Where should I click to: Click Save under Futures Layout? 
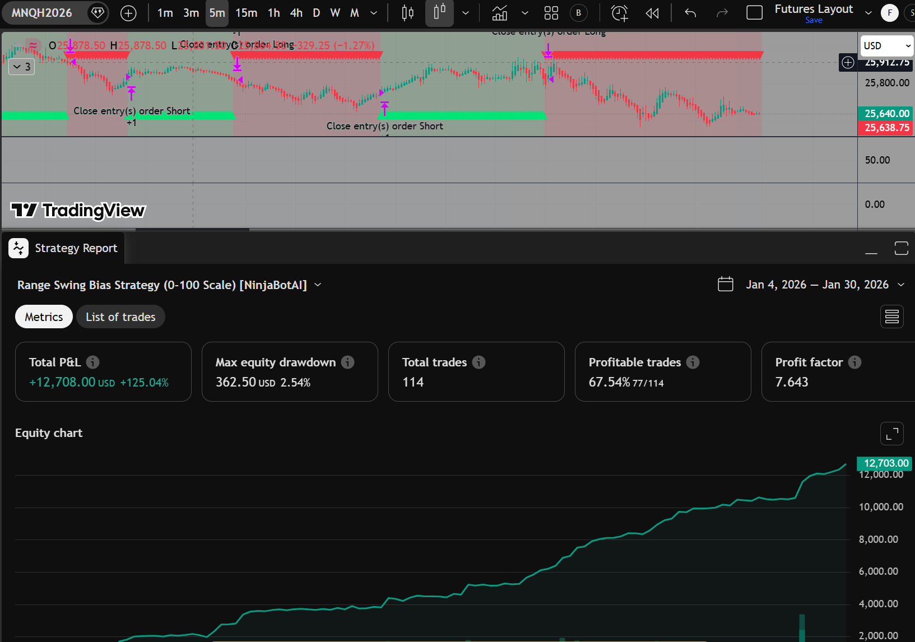coord(814,20)
